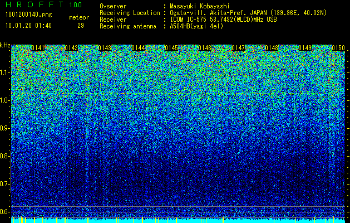Click the file name 1001200140.png
Screen dimensions: 350x223
pos(29,15)
